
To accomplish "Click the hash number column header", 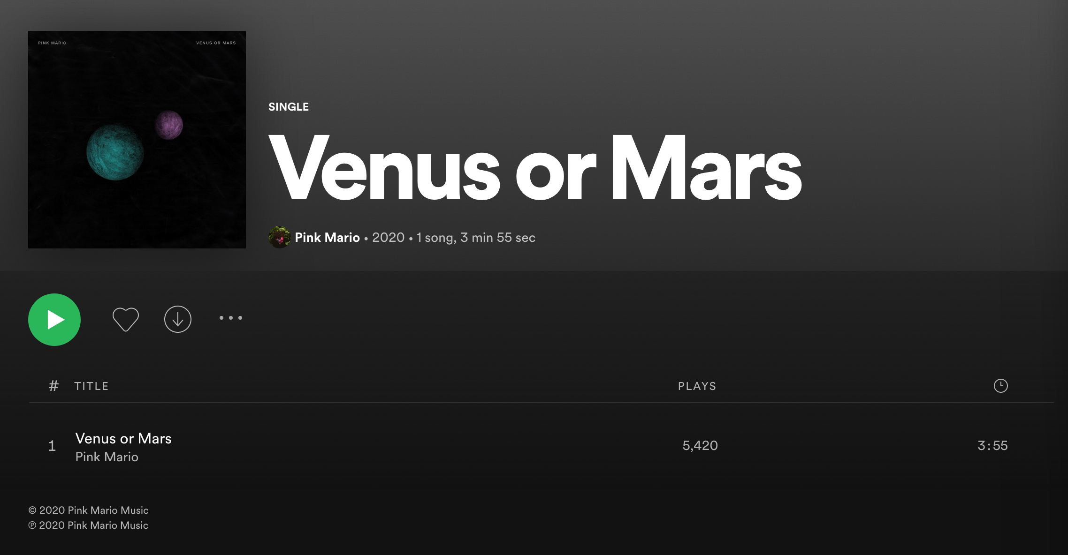I will [53, 386].
